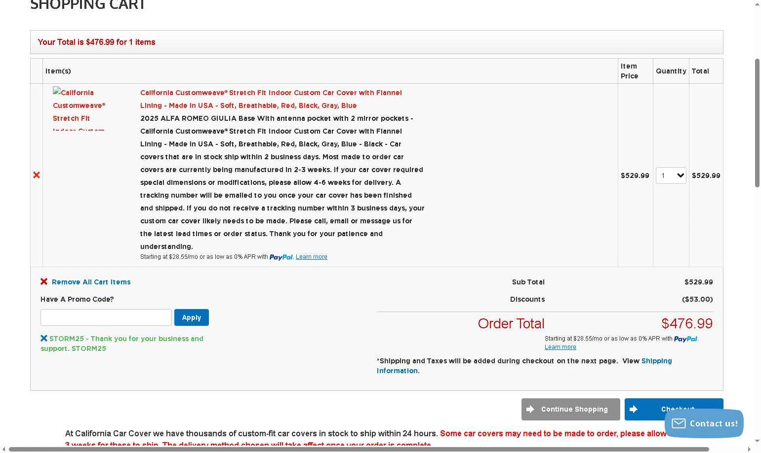This screenshot has height=453, width=761.
Task: Click the Order Total amount $476.99
Action: (x=687, y=323)
